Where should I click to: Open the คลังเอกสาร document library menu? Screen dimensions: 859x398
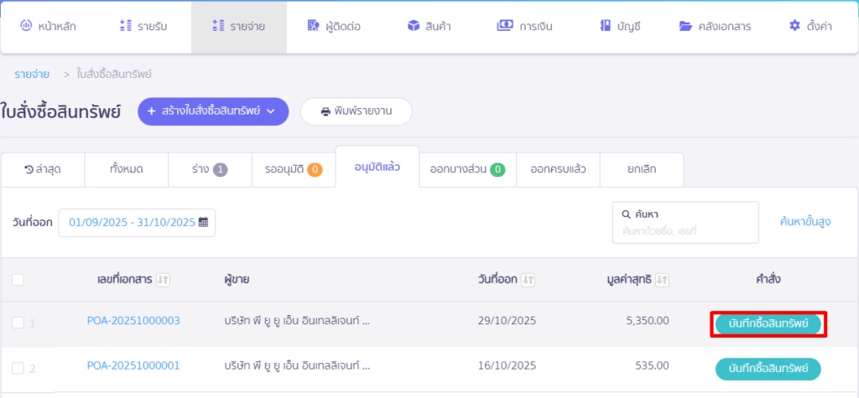click(715, 26)
